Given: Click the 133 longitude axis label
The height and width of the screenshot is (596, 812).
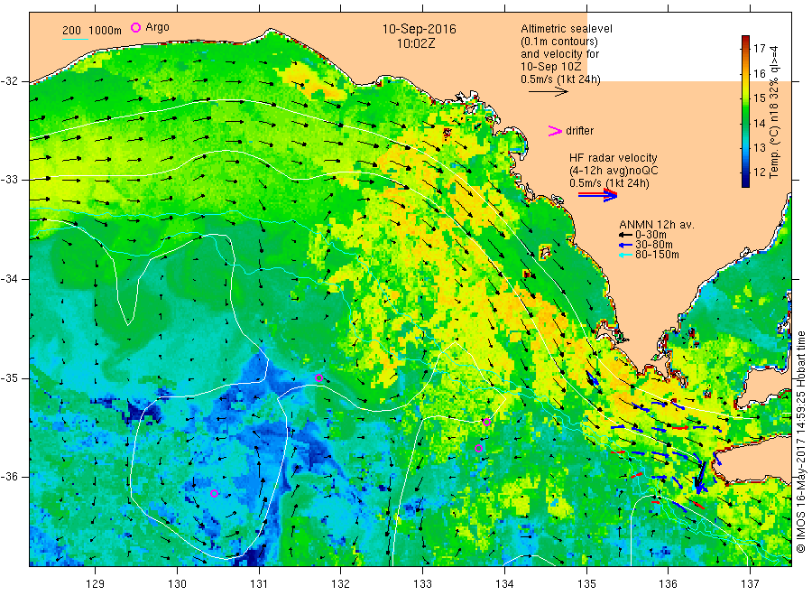Looking at the screenshot, I should pyautogui.click(x=422, y=584).
